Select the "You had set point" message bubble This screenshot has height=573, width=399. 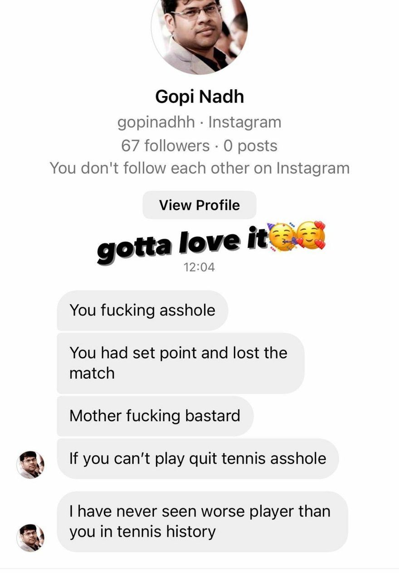(180, 363)
